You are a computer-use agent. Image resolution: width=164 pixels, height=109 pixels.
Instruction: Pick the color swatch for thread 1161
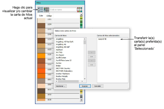click(41, 21)
